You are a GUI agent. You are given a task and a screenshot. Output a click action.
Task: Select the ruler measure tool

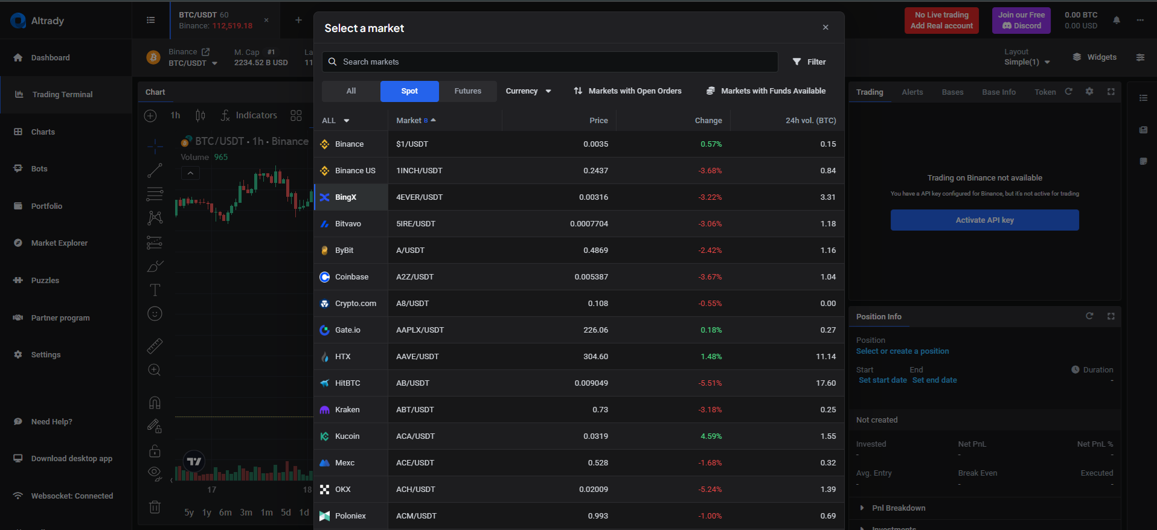point(155,346)
